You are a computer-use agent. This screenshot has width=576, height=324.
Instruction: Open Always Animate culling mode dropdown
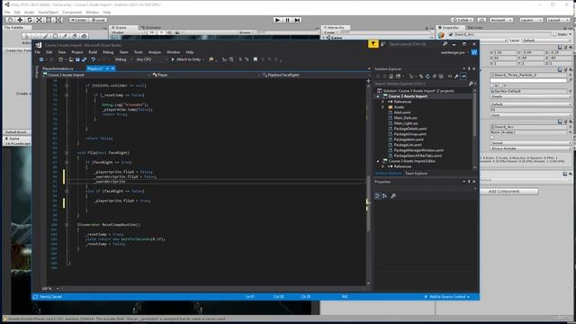tap(531, 148)
